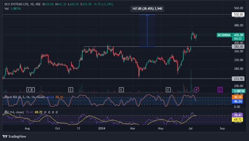Open the purple upcoming earnings E marker
The width and height of the screenshot is (249, 141).
[220, 90]
